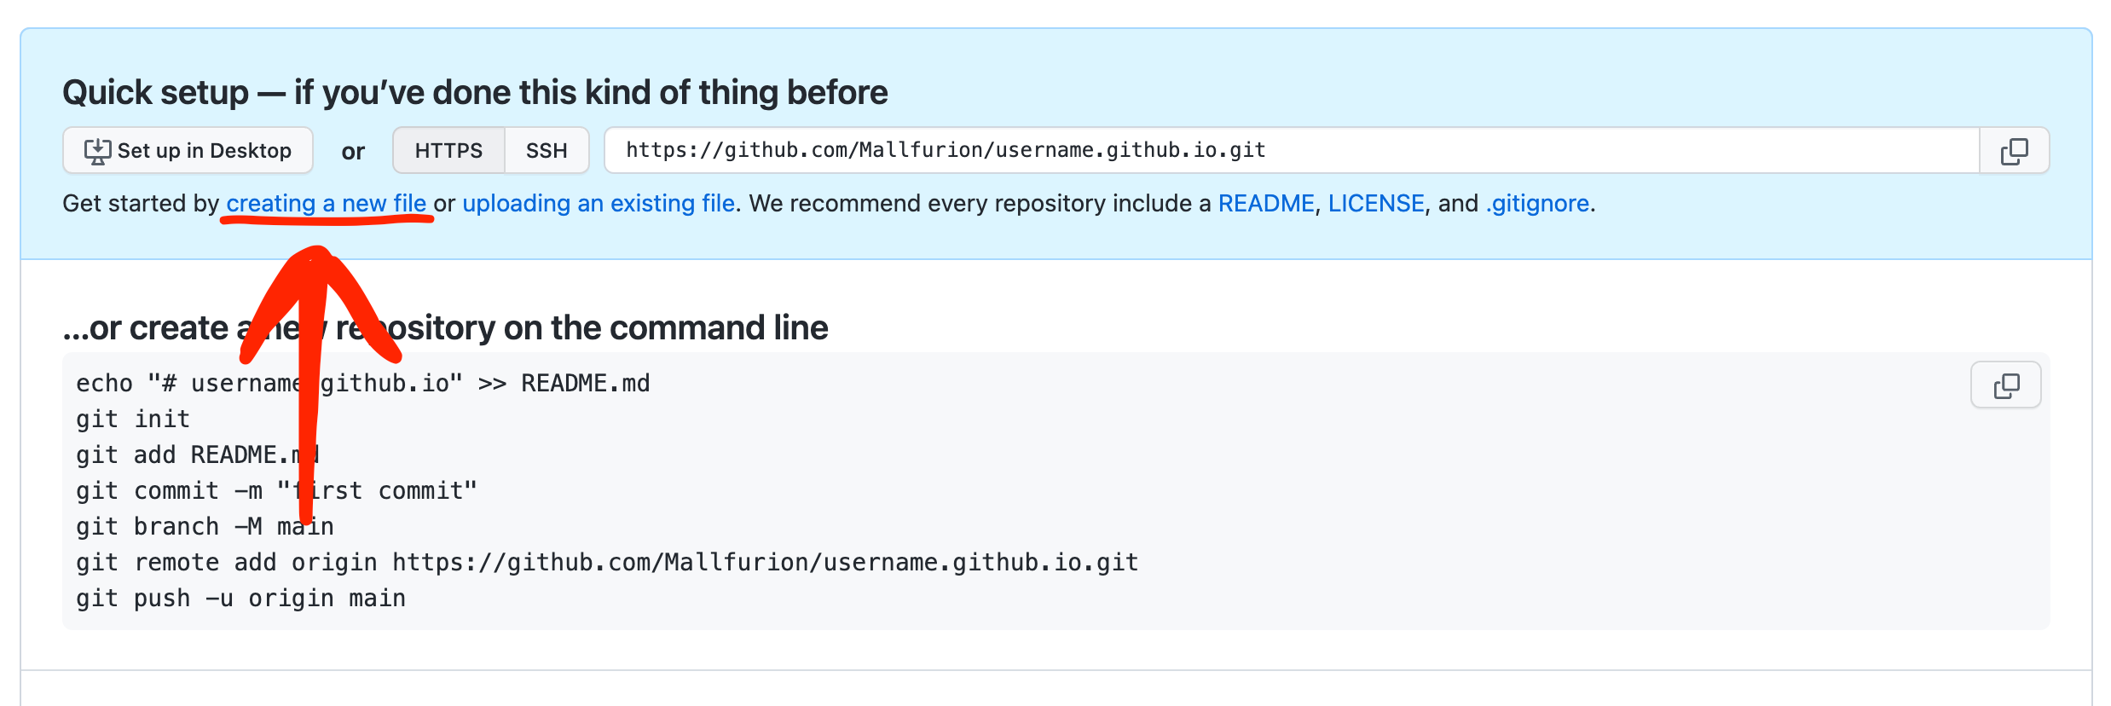Click the 'git add README.md' line

(x=198, y=455)
